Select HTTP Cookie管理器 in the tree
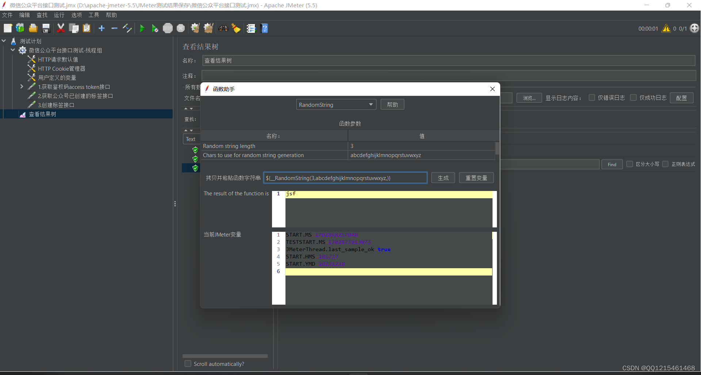 (61, 69)
